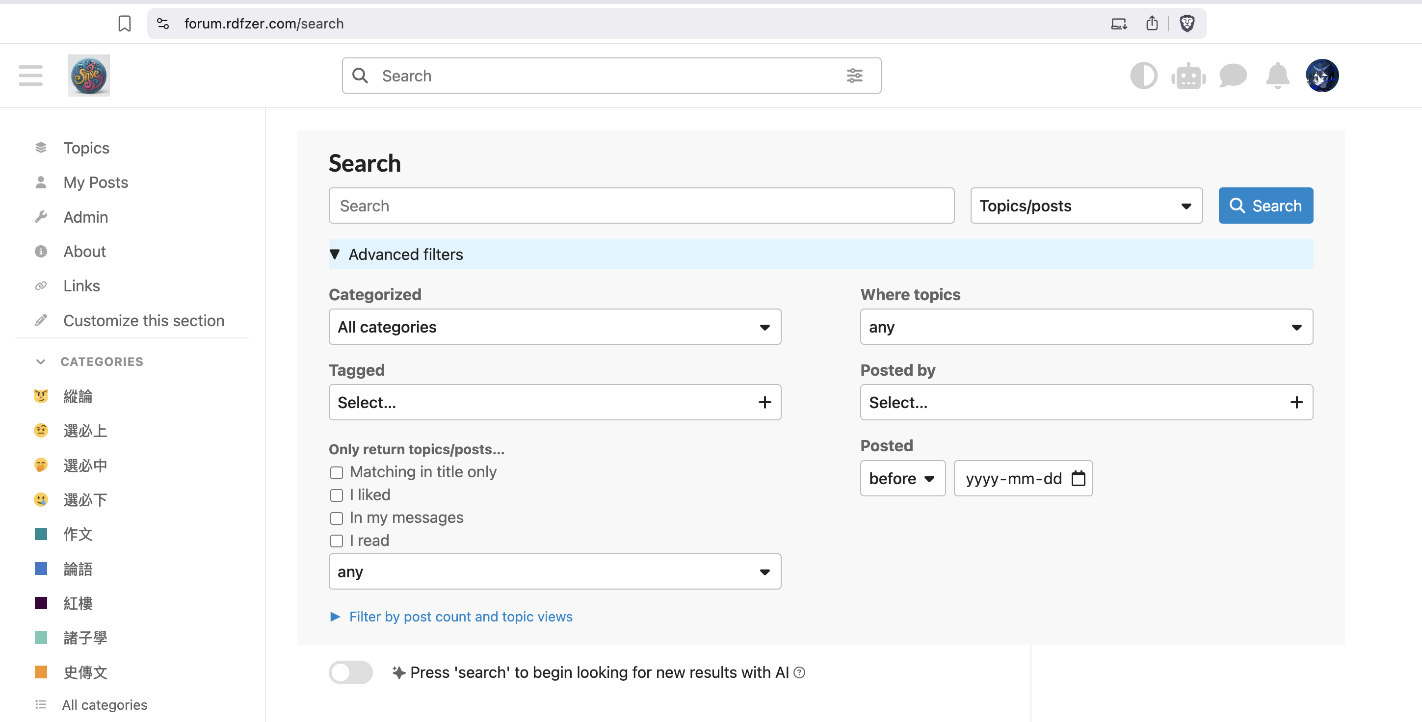Toggle the dark mode half-circle icon
Viewport: 1422px width, 722px height.
(x=1143, y=76)
